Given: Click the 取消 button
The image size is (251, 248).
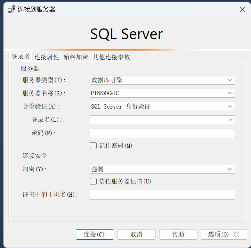Looking at the screenshot, I should pos(137,234).
